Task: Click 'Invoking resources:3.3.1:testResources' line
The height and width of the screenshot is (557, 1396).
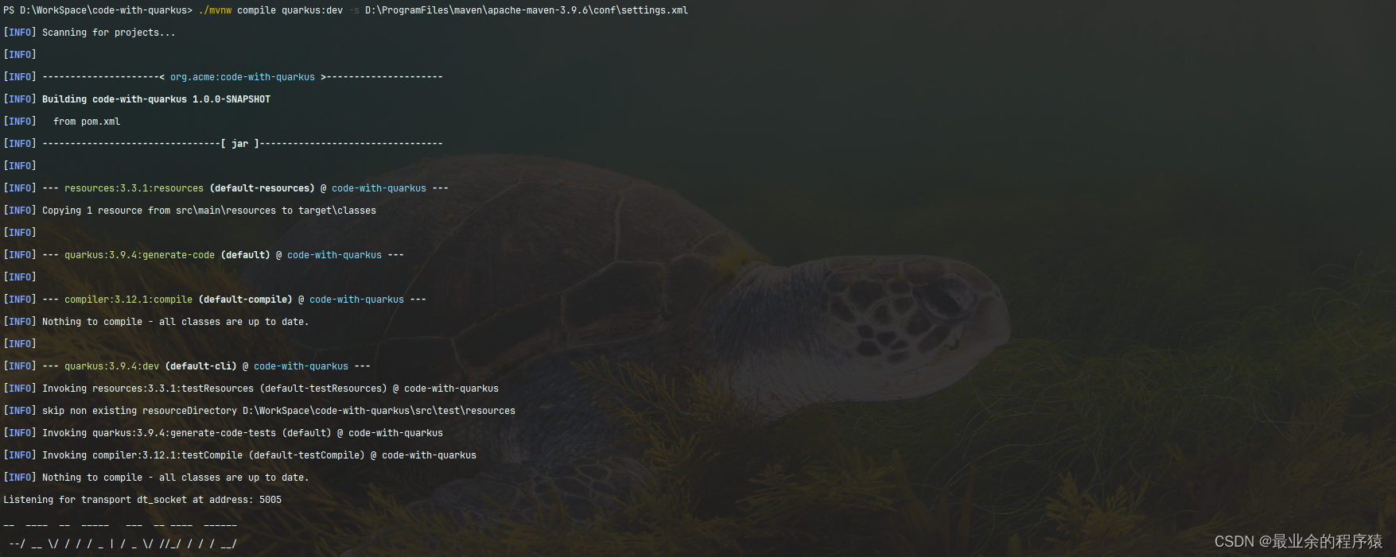Action: (251, 389)
